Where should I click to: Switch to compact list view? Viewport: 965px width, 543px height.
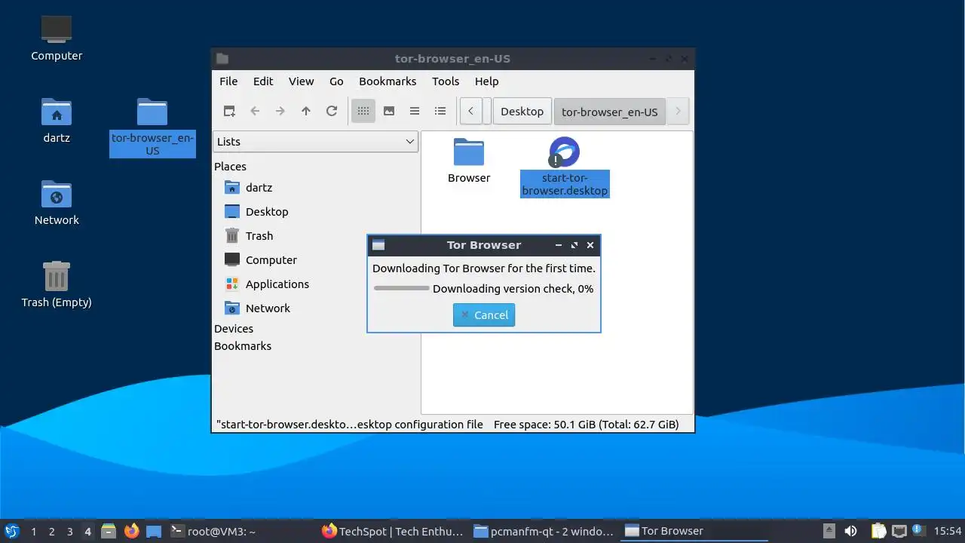pyautogui.click(x=415, y=111)
